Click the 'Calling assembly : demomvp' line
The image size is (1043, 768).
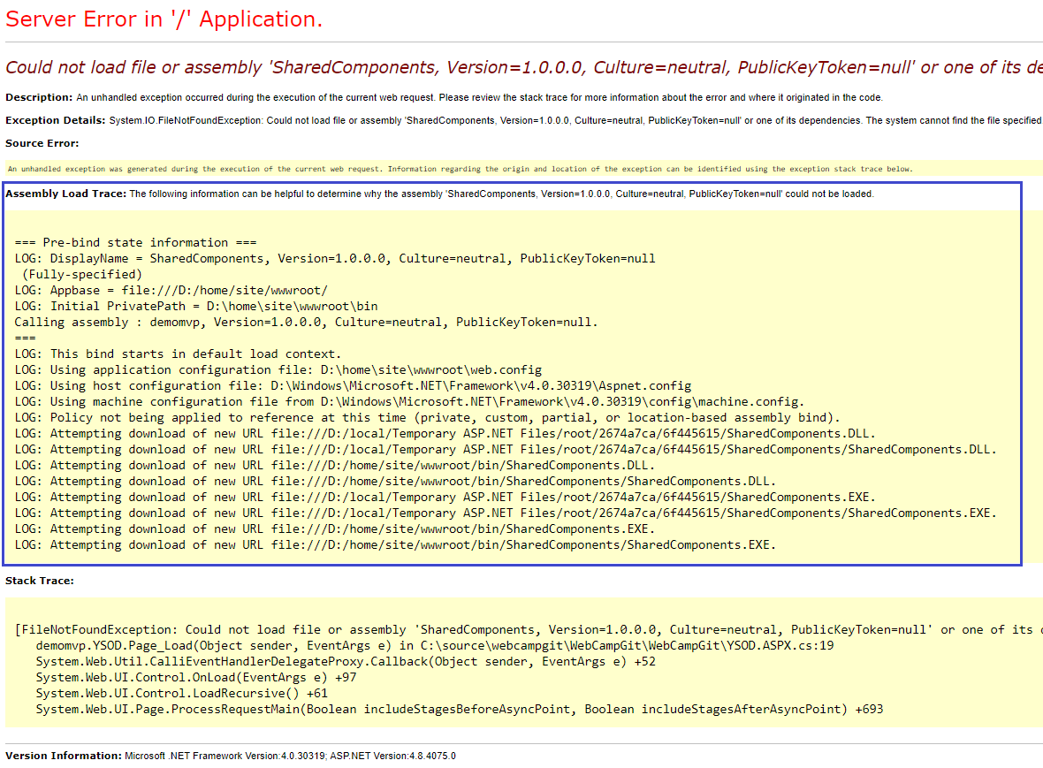click(306, 322)
